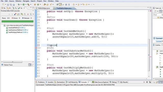
Task: Click Rerun Failed Tests First icon
Action: click(x=25, y=14)
